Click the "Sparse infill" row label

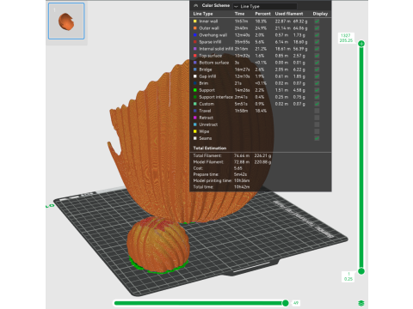tap(210, 42)
